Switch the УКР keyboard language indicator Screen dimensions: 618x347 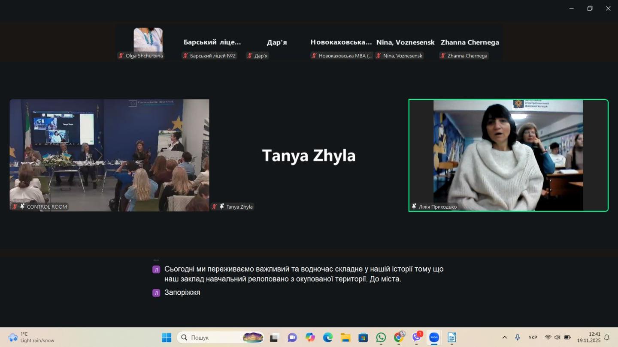click(533, 338)
